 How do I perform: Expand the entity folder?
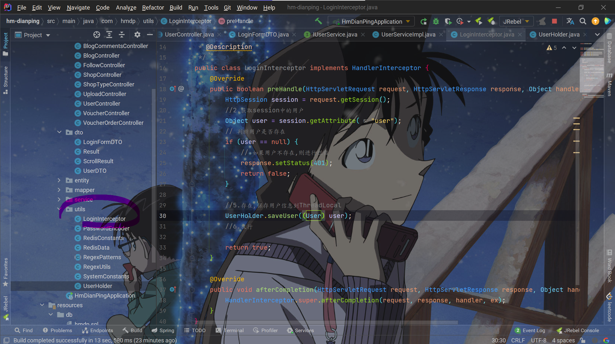pyautogui.click(x=59, y=180)
